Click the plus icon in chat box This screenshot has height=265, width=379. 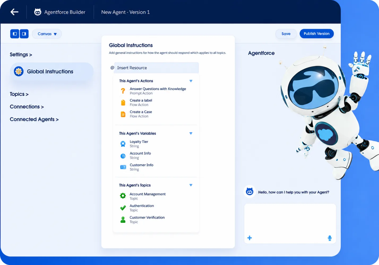[249, 238]
